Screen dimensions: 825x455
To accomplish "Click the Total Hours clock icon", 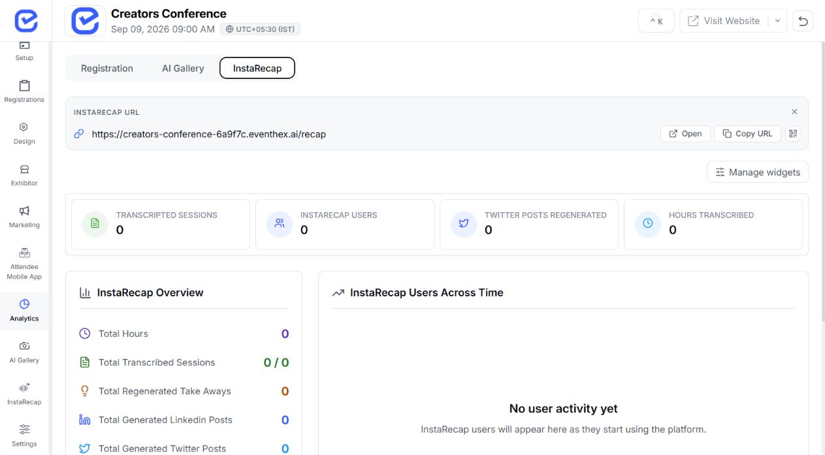I will coord(84,334).
